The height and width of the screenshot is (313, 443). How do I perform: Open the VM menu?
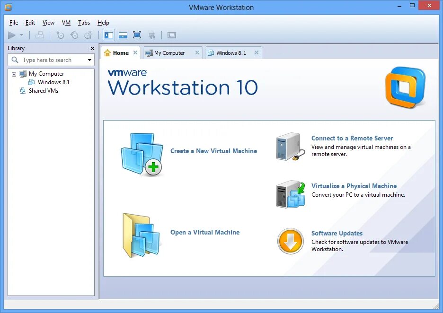tap(66, 23)
